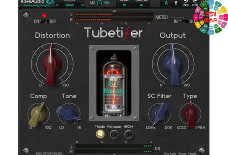The height and width of the screenshot is (155, 228).
Task: Click the LO label under Tone
Action: pos(61,128)
